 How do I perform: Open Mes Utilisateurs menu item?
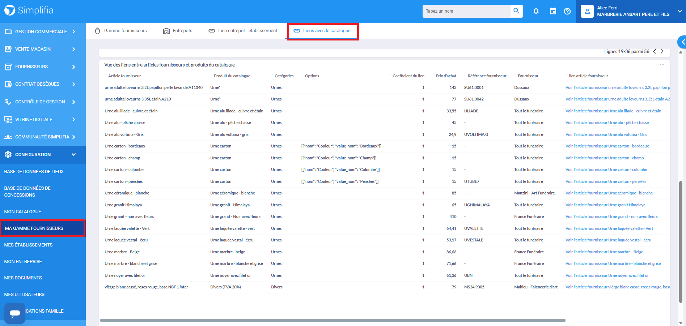(25, 295)
